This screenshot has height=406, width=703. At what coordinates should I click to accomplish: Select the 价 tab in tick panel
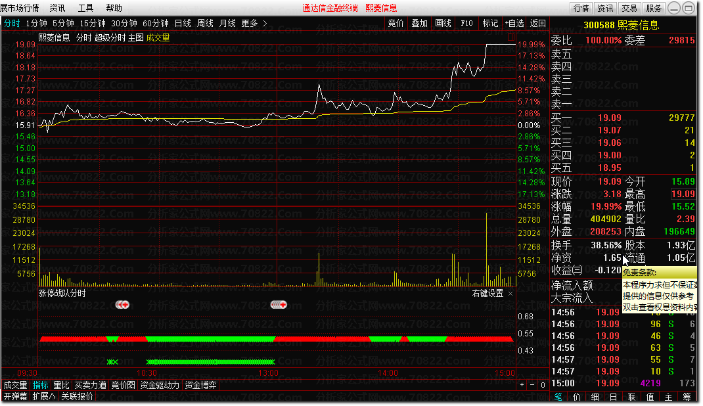(x=577, y=397)
